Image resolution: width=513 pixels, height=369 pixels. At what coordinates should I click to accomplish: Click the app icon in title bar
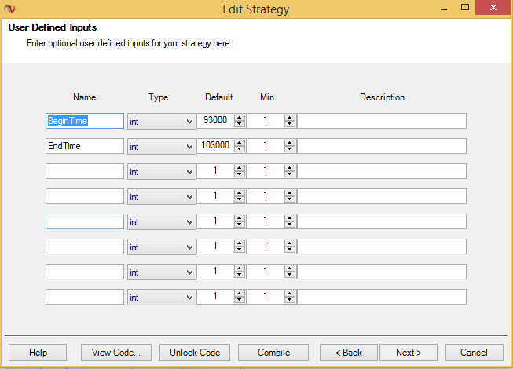pos(9,9)
